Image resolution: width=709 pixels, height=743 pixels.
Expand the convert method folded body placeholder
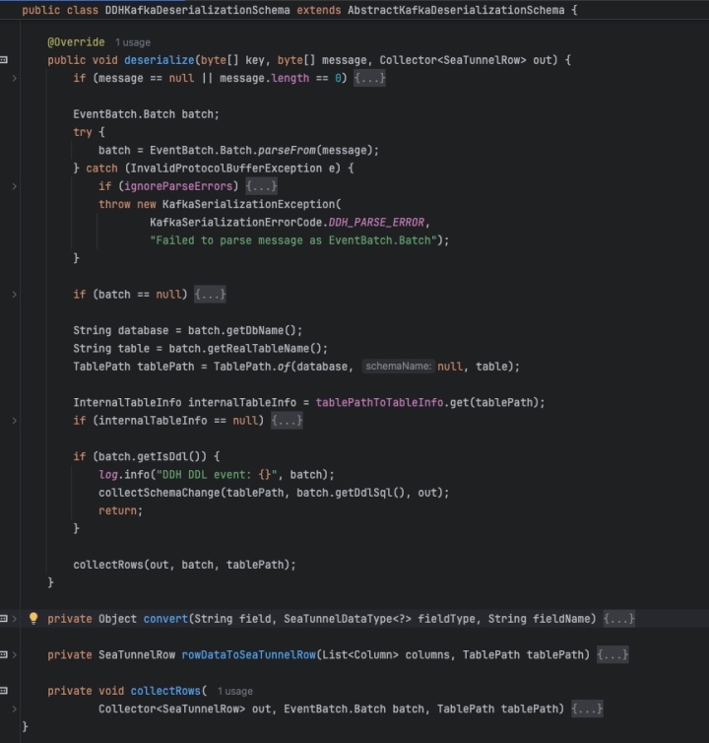tap(618, 619)
